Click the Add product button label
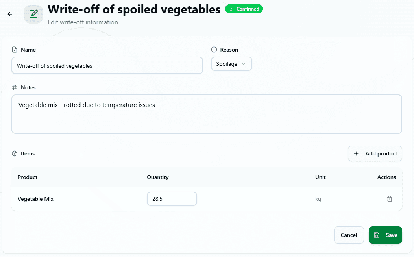 [x=381, y=153]
